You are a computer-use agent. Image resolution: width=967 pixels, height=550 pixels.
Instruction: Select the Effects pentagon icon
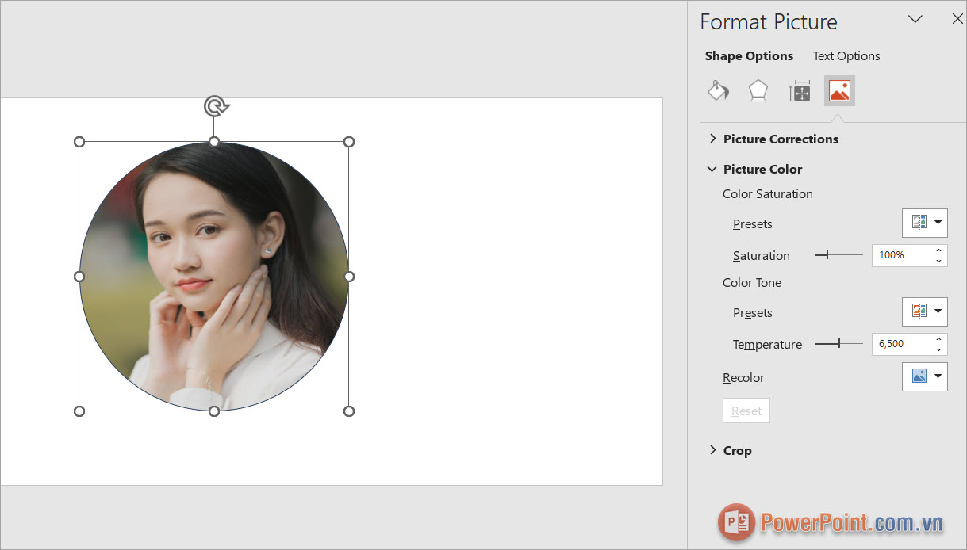pos(758,91)
